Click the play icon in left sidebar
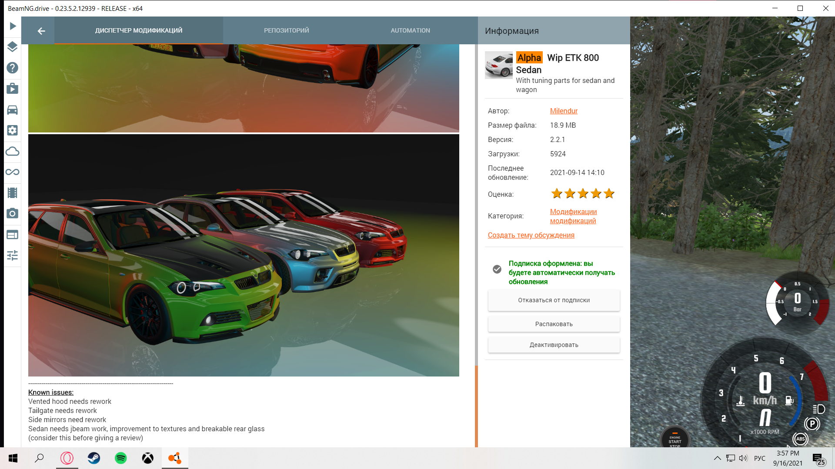This screenshot has width=835, height=469. 13,26
